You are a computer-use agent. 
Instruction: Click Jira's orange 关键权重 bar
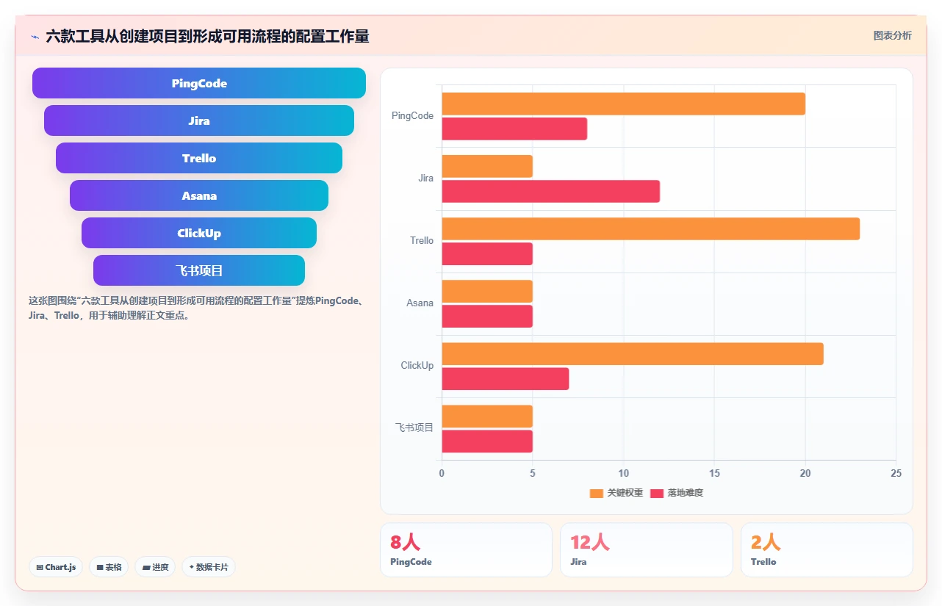487,166
